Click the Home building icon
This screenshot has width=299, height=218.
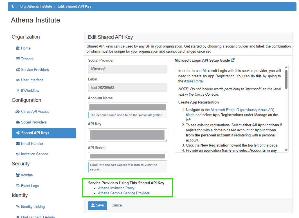click(18, 48)
